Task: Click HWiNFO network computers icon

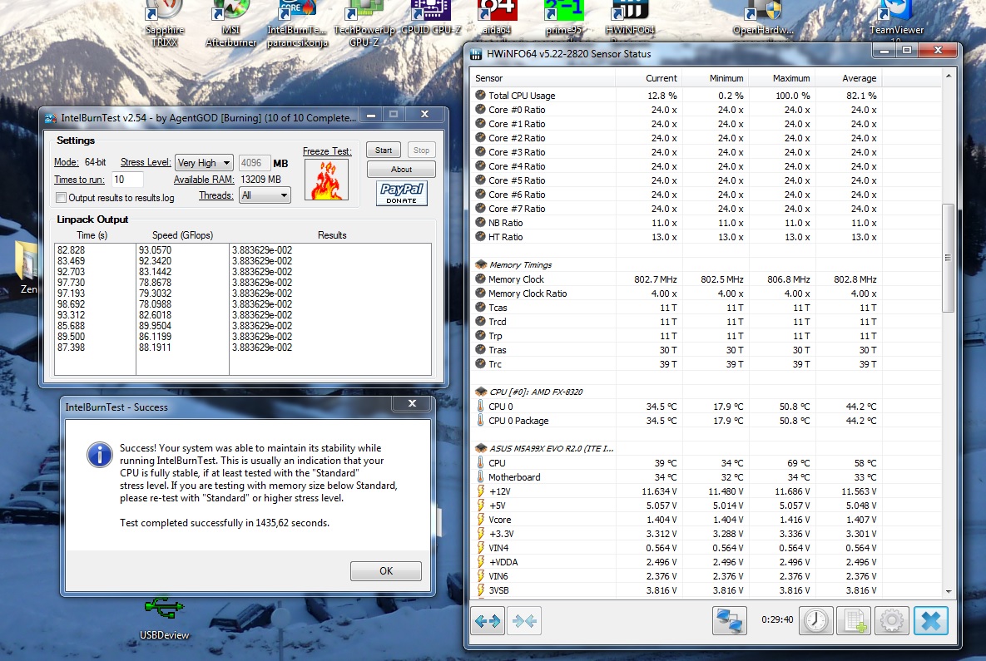Action: click(730, 621)
